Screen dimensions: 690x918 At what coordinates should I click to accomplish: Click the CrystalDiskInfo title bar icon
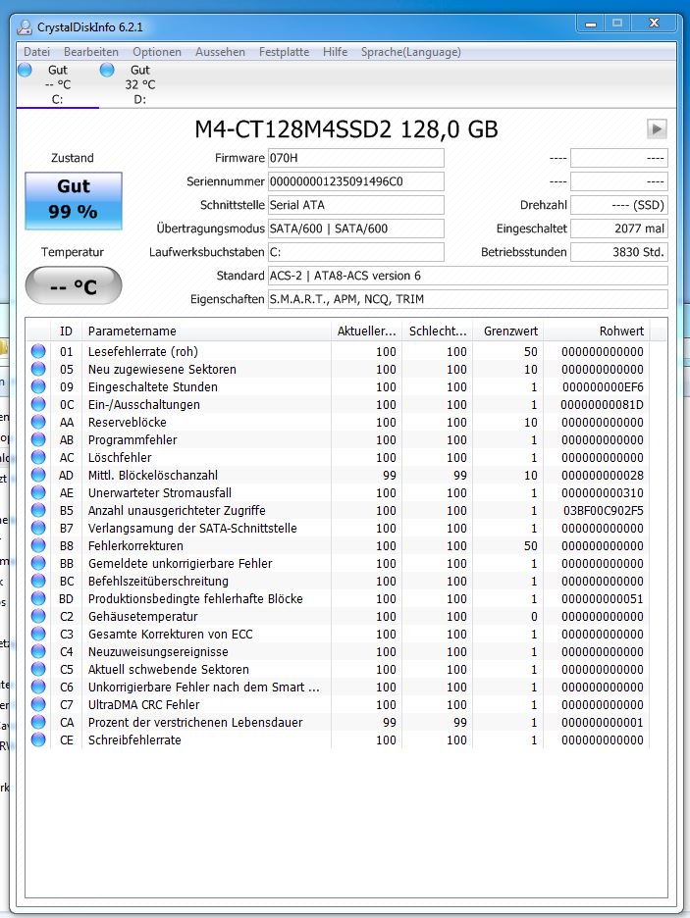[x=25, y=26]
